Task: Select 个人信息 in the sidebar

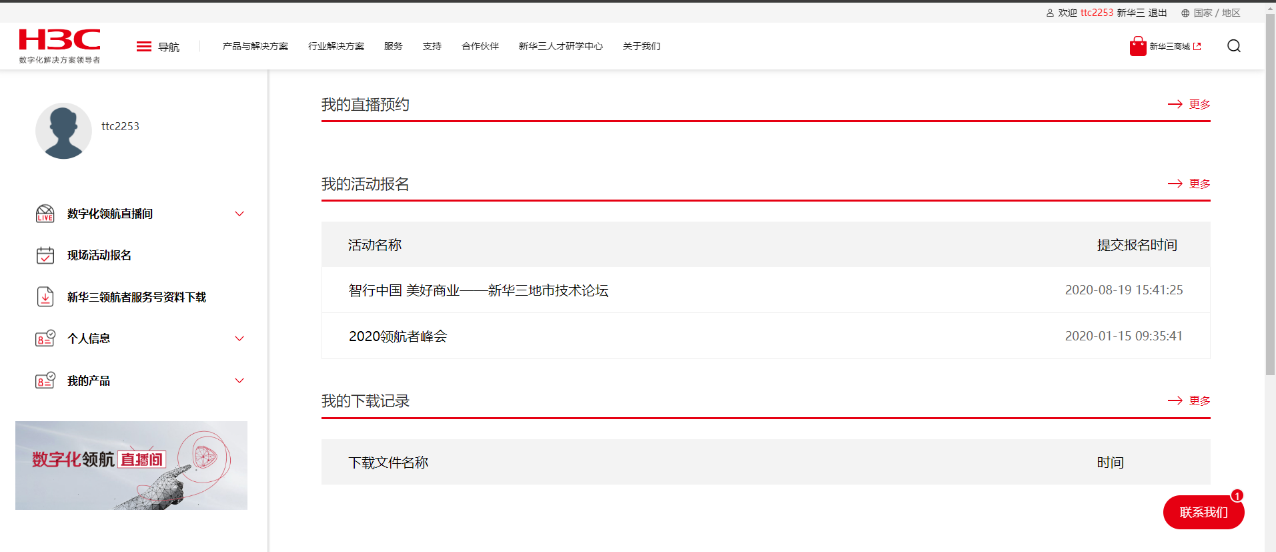Action: tap(89, 338)
